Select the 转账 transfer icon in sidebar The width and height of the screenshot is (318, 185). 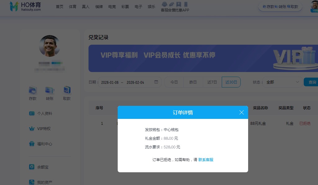click(x=49, y=91)
